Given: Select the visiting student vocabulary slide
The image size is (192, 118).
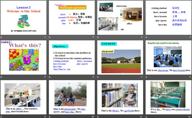Looking at the screenshot, I should point(168,17).
